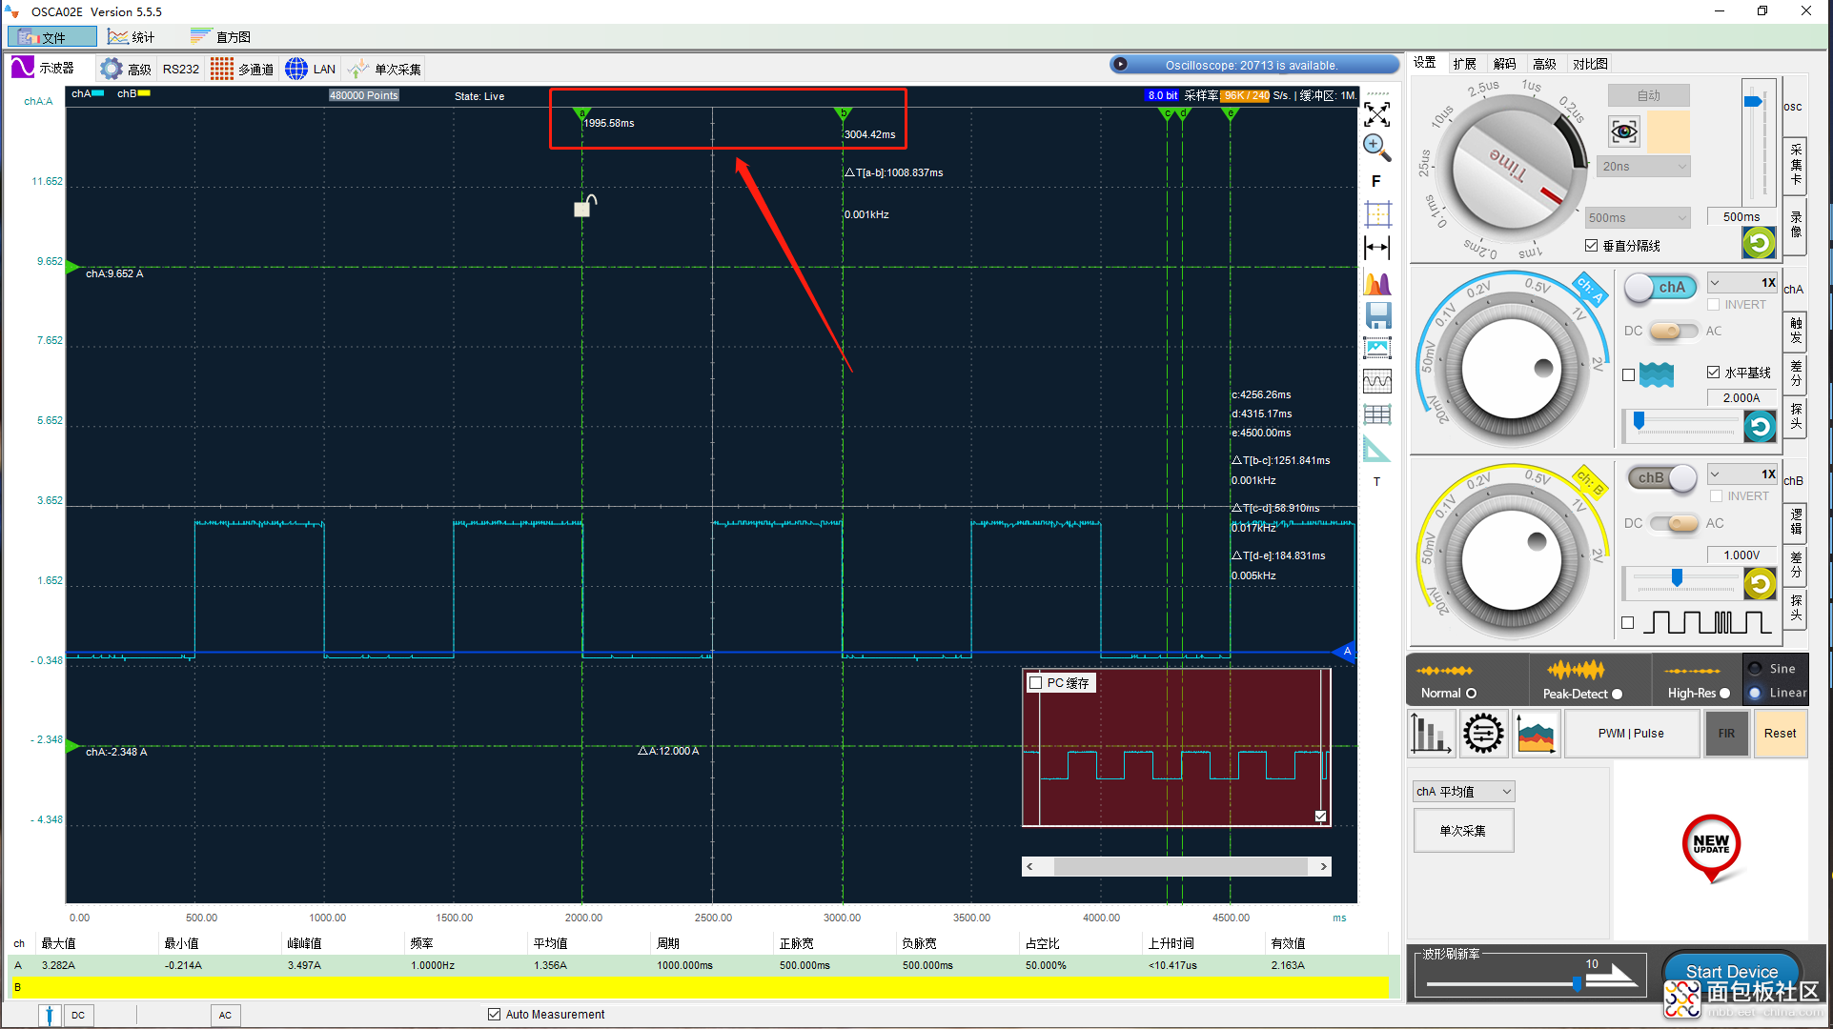The image size is (1833, 1029).
Task: Expand the chB 1X probe dropdown
Action: point(1741,474)
